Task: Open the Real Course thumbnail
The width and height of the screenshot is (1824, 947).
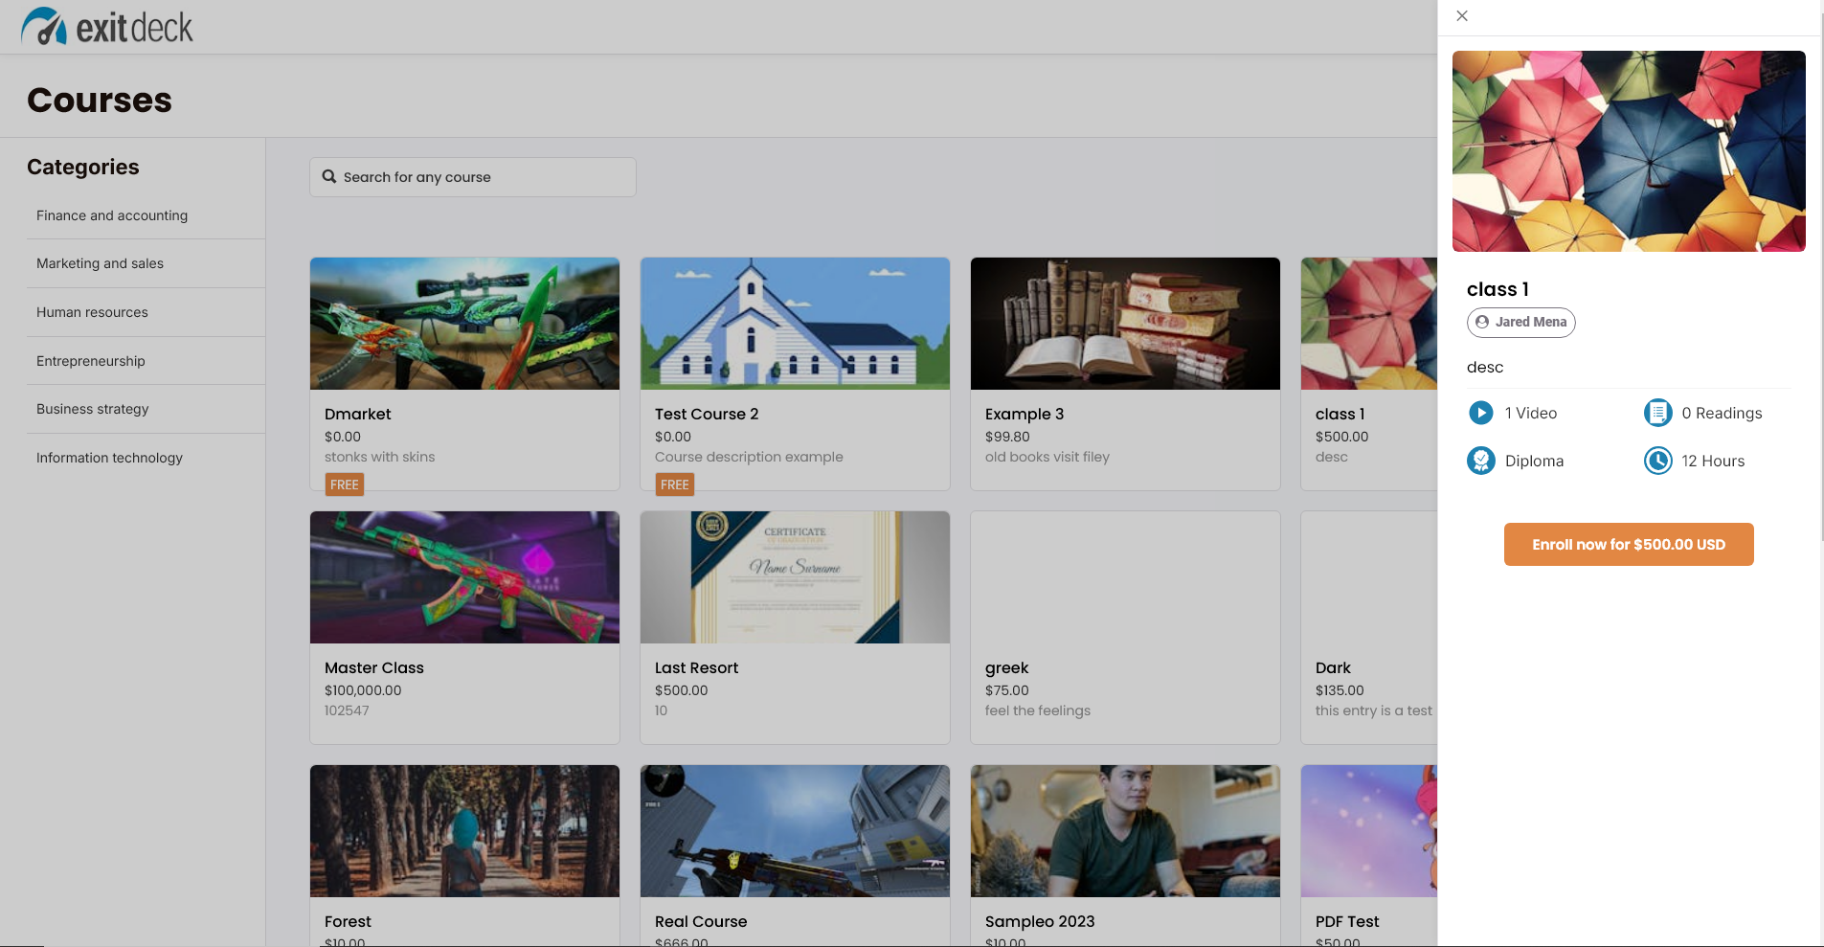Action: coord(795,831)
